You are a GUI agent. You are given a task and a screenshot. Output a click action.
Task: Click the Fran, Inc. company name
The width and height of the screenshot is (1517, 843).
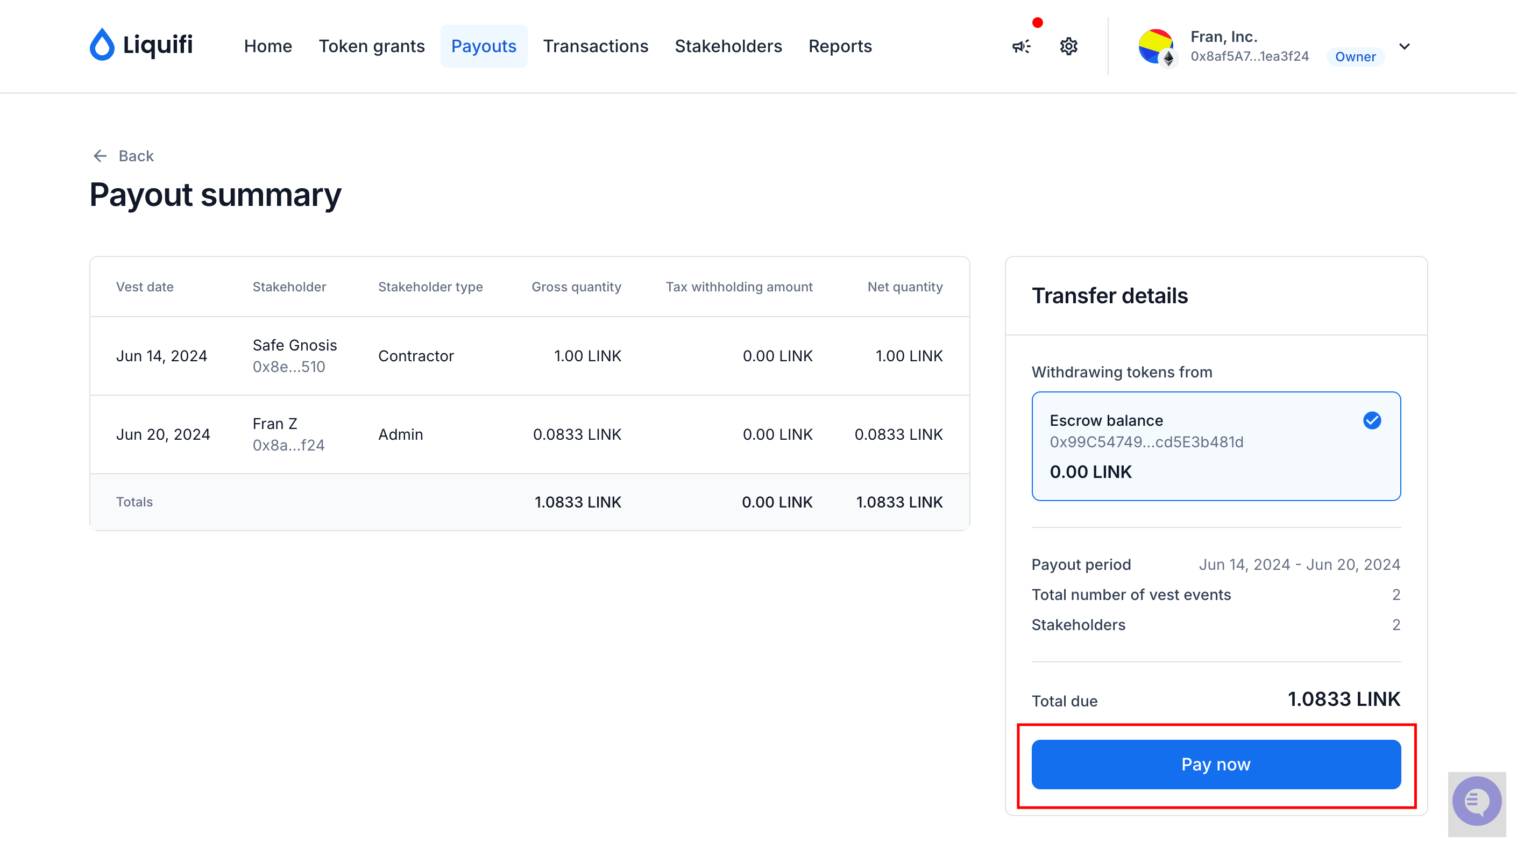[1224, 37]
